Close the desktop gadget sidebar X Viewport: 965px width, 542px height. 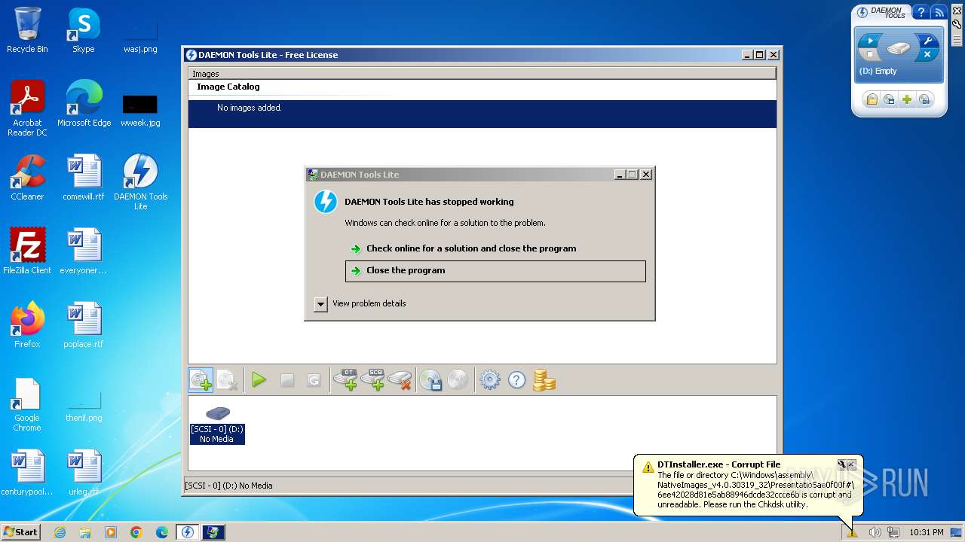pyautogui.click(x=957, y=11)
